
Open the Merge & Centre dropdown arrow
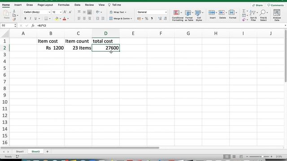click(x=131, y=19)
